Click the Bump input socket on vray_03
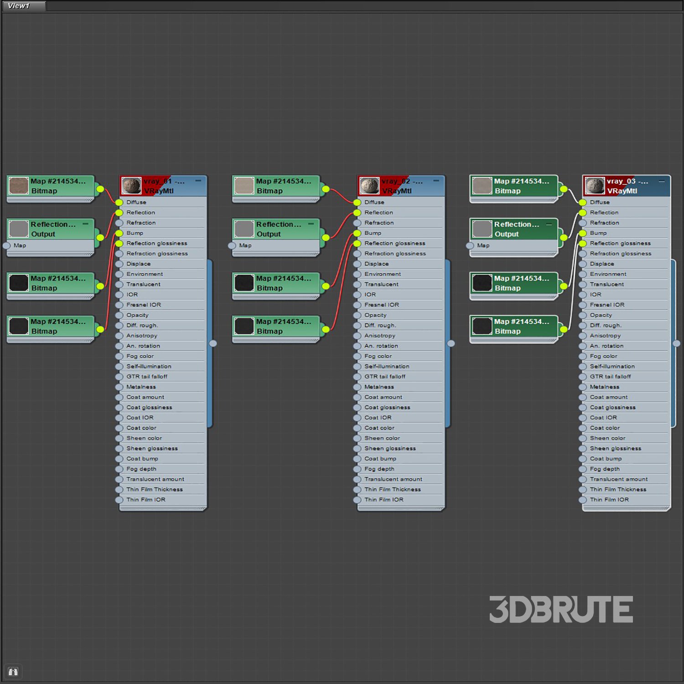The height and width of the screenshot is (684, 684). point(583,233)
